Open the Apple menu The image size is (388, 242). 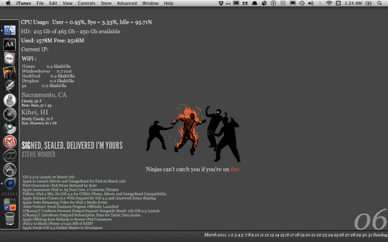pyautogui.click(x=8, y=3)
